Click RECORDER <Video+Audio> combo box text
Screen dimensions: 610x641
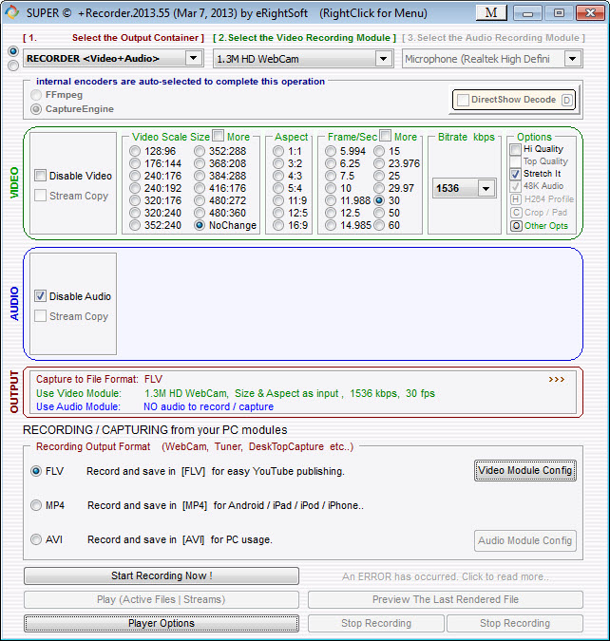pyautogui.click(x=92, y=59)
